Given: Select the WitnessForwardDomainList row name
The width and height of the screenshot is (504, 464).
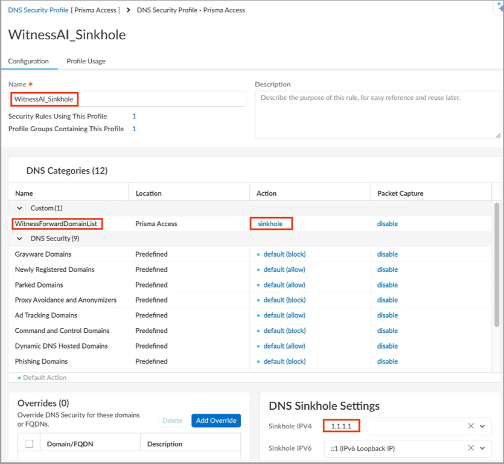Looking at the screenshot, I should tap(56, 224).
